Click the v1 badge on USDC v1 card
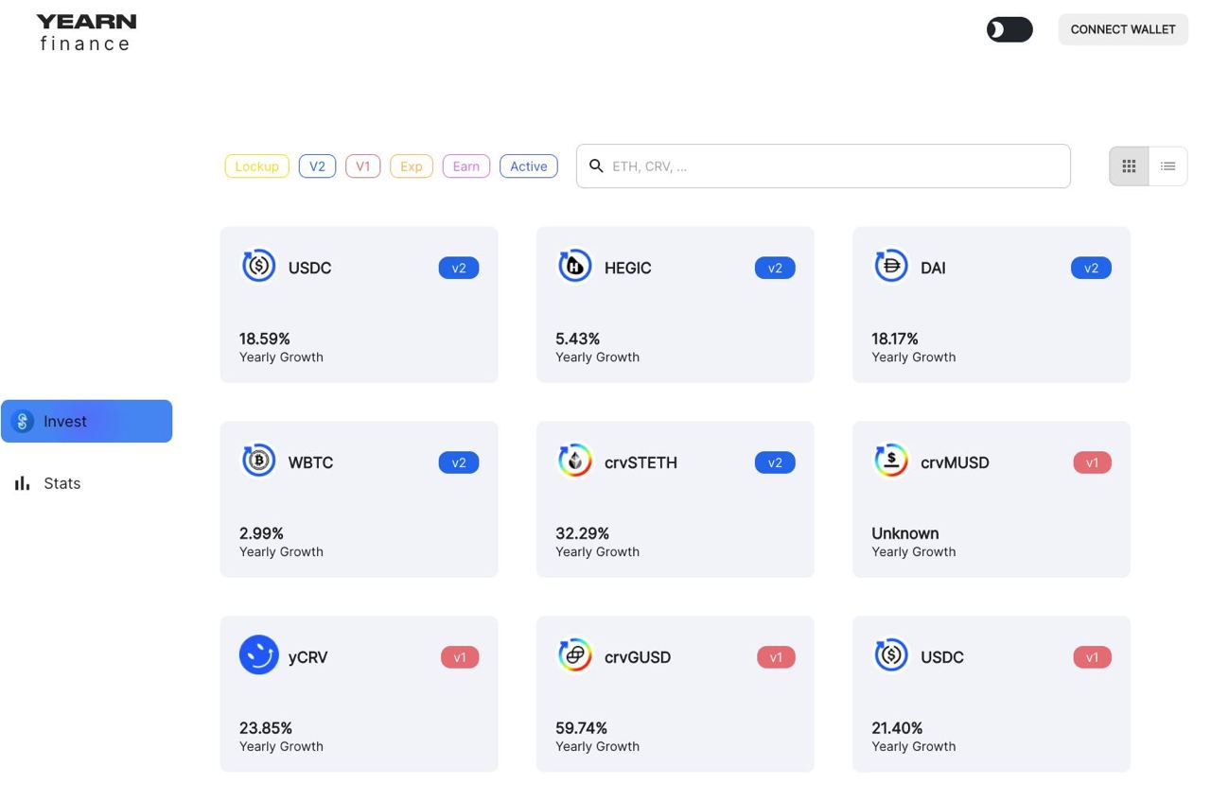The image size is (1211, 801). 1093,657
